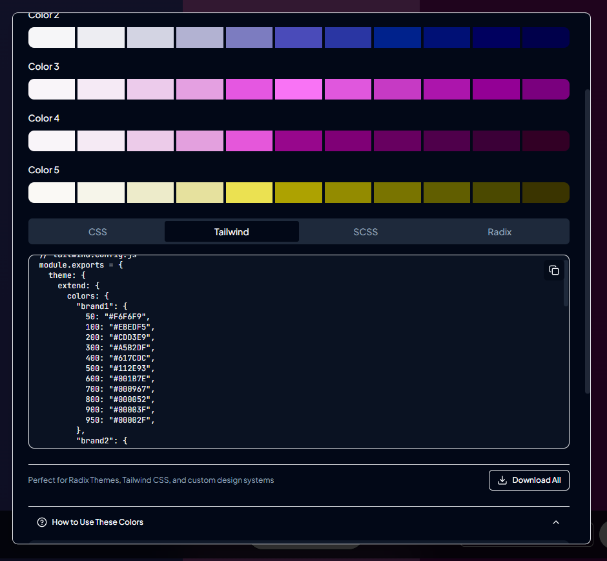Choose the darkest purple swatch in Color 3
This screenshot has width=607, height=561.
pos(546,89)
